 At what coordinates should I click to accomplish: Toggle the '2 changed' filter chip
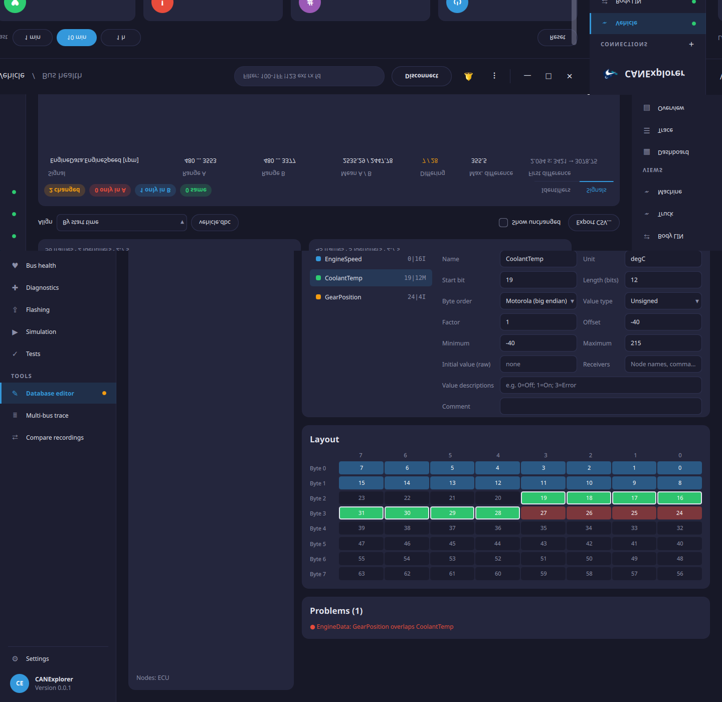tap(65, 190)
